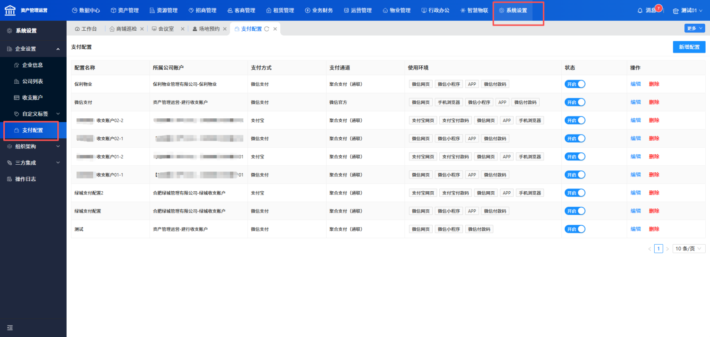Toggle status switch for 绿城支付配置 row
This screenshot has height=337, width=710.
(x=575, y=211)
